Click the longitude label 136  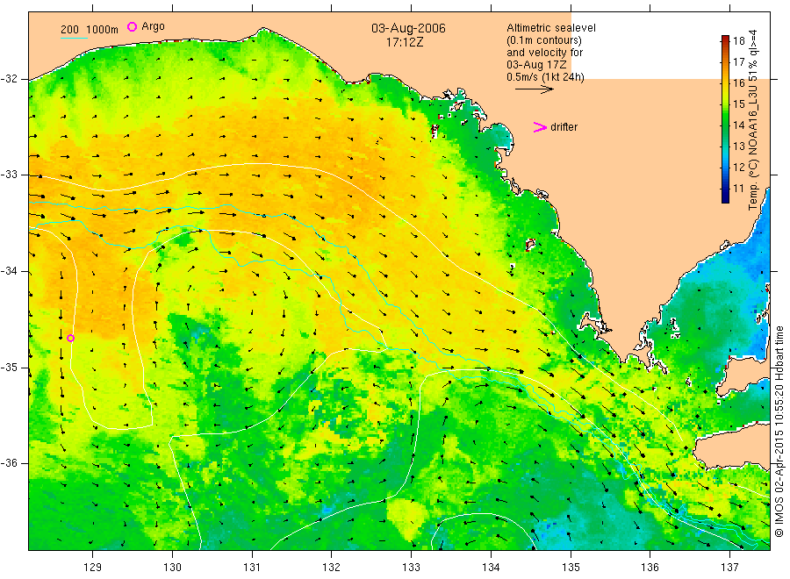coord(650,568)
